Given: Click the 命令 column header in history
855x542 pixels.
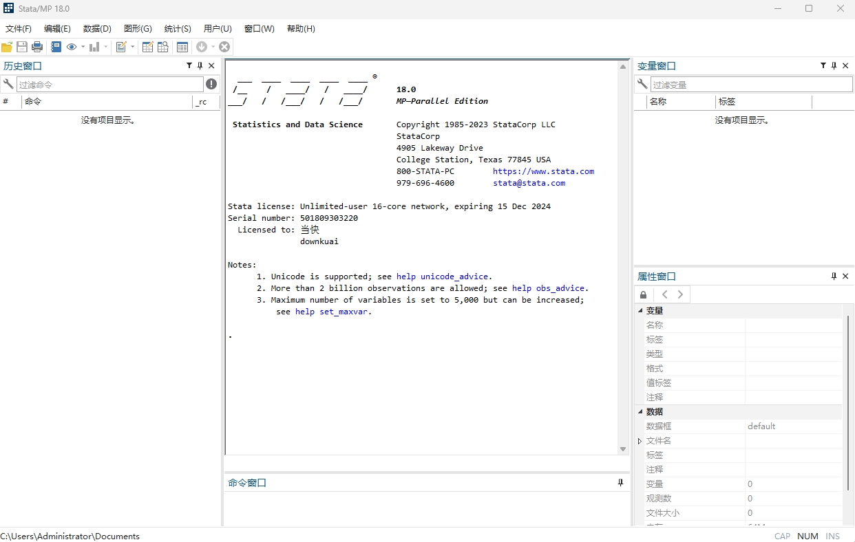Looking at the screenshot, I should 107,102.
